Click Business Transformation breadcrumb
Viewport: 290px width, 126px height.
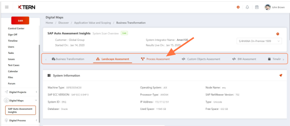tap(131, 23)
